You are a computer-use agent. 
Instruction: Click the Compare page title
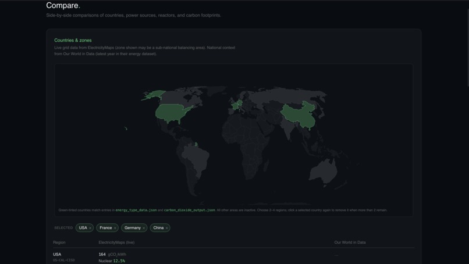coord(63,5)
